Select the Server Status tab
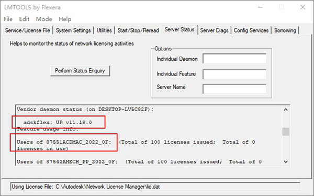Screen dimensions: 314x196 point(180,29)
